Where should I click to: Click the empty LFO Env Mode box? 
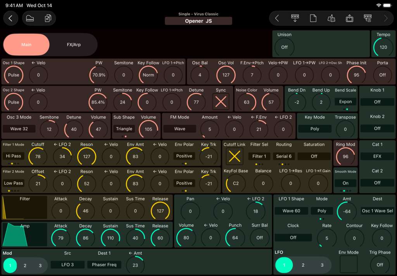(x=349, y=264)
